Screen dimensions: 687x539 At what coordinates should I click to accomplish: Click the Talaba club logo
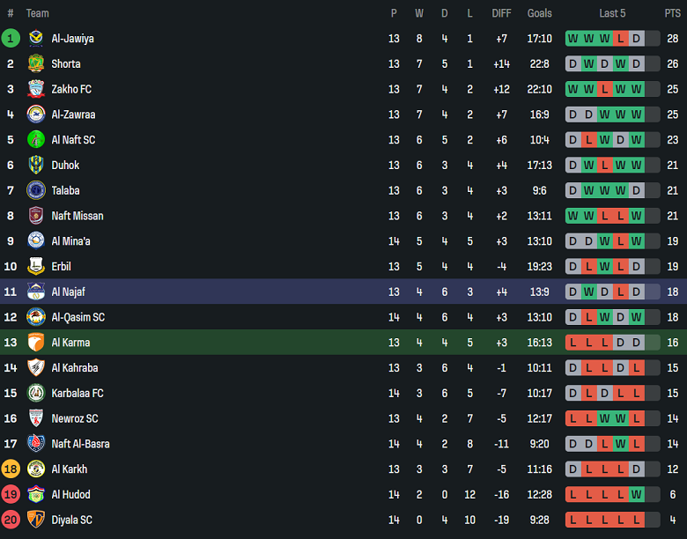pyautogui.click(x=36, y=190)
